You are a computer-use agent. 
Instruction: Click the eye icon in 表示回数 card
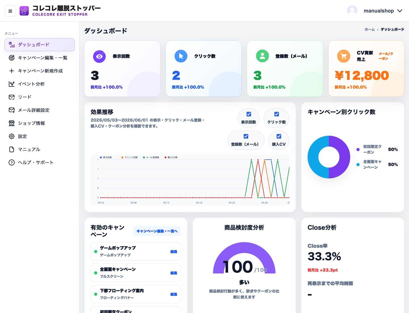99,56
